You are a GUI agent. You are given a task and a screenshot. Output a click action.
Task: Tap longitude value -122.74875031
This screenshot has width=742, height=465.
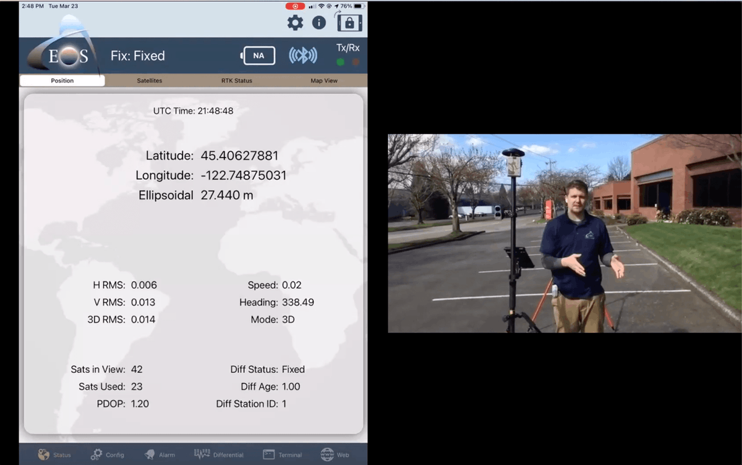click(243, 175)
